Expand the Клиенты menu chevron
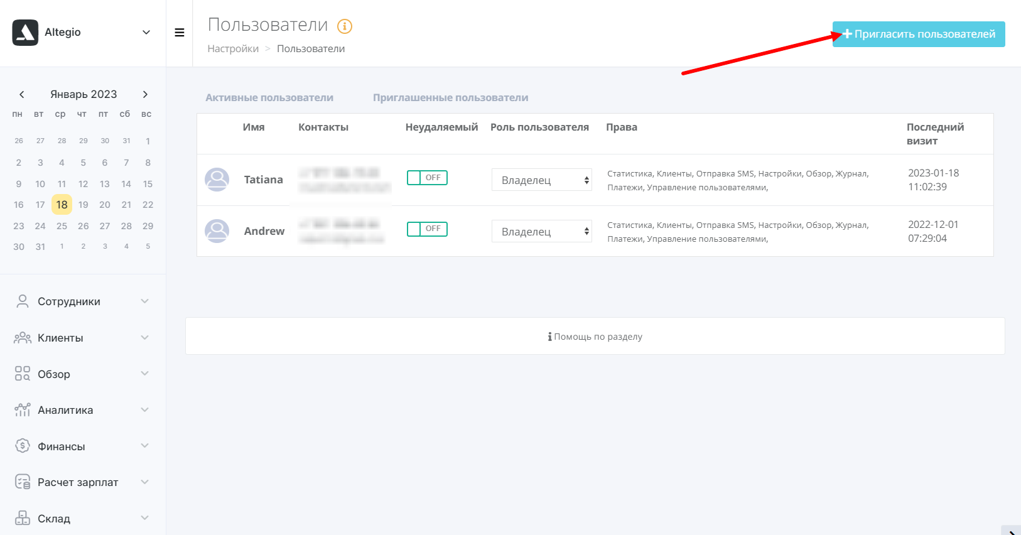 (145, 338)
